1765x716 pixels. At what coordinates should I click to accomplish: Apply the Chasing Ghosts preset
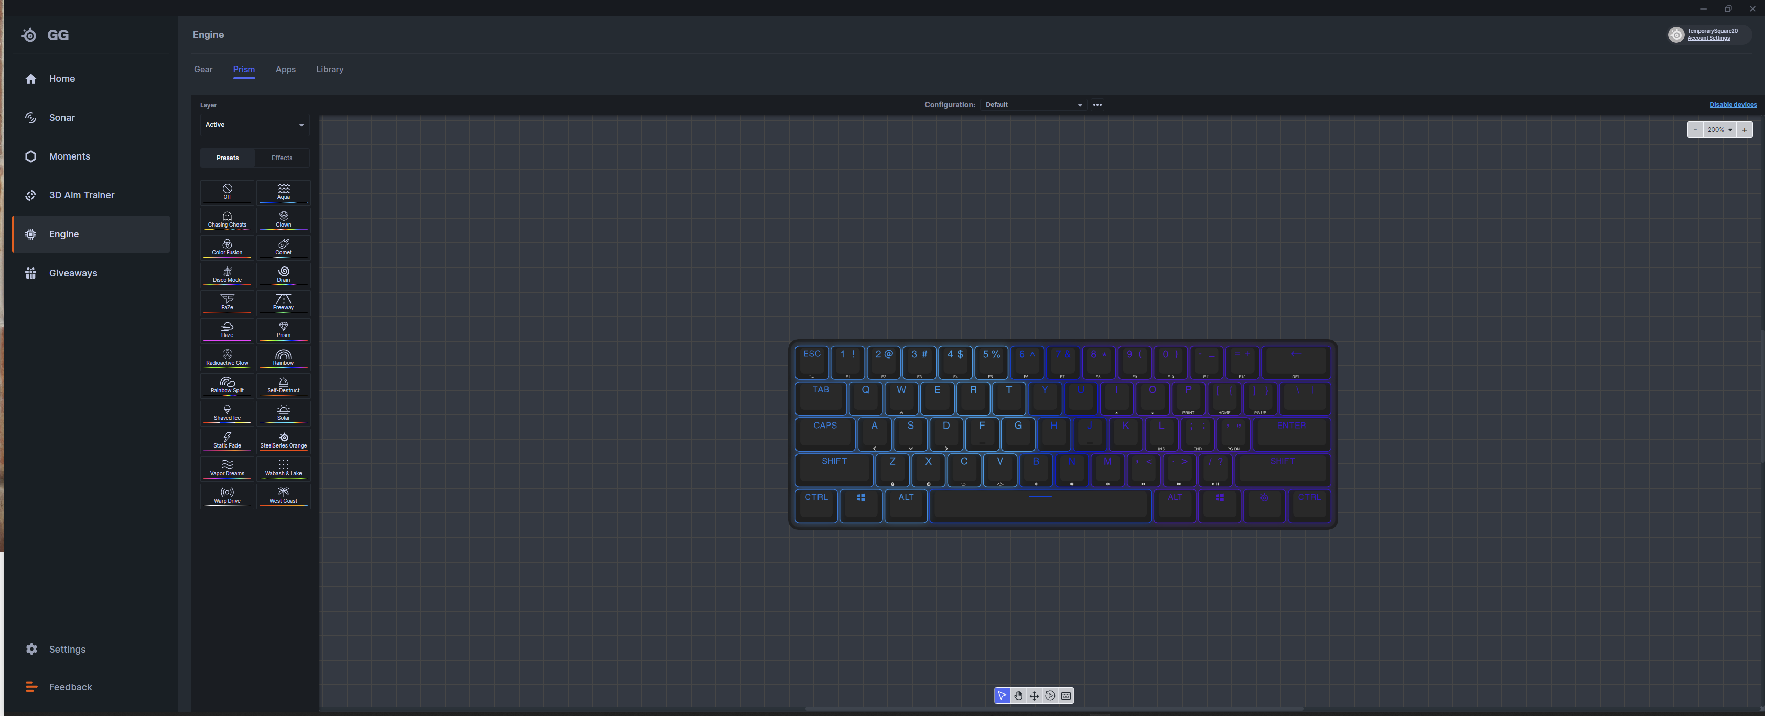tap(227, 219)
